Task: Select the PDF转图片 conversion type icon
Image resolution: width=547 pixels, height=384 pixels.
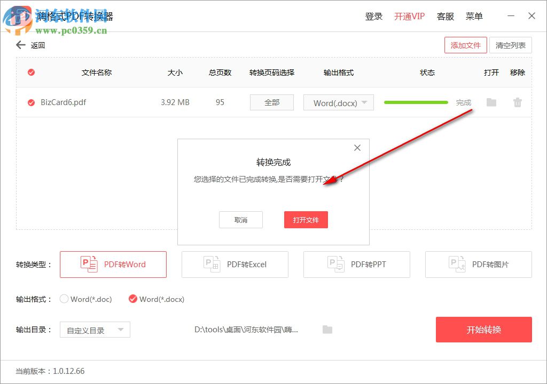Action: 455,264
